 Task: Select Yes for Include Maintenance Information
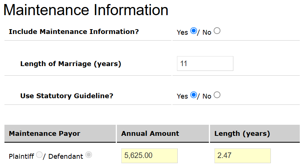pyautogui.click(x=193, y=31)
